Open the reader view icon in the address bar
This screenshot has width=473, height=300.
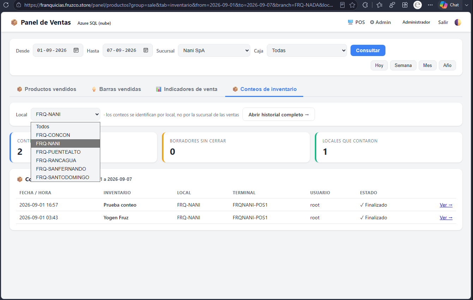[342, 5]
